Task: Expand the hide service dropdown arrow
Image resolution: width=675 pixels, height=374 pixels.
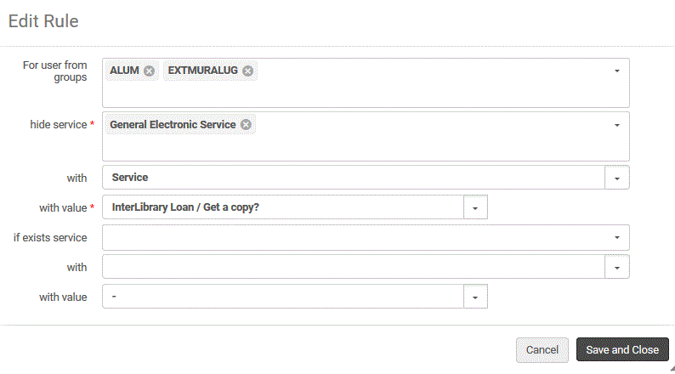Action: [617, 125]
